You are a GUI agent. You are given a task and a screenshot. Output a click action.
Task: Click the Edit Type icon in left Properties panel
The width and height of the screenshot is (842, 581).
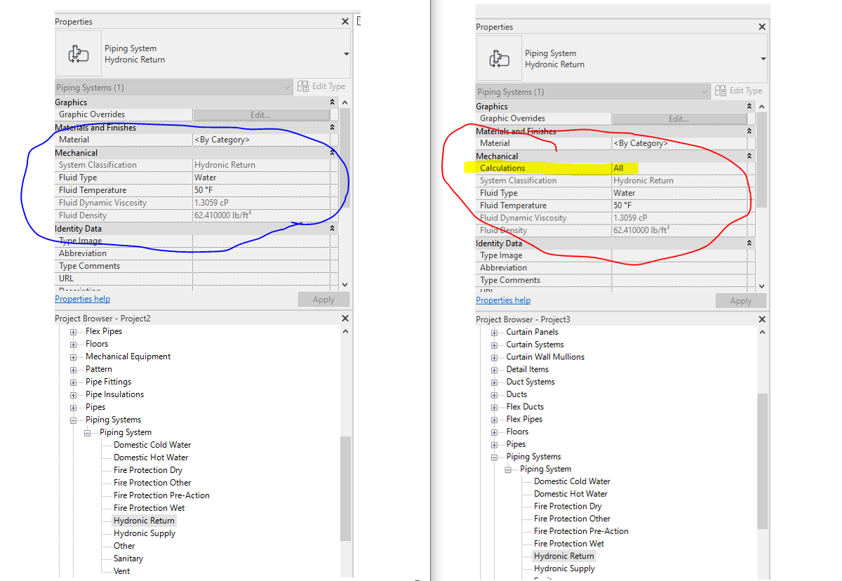(x=304, y=86)
